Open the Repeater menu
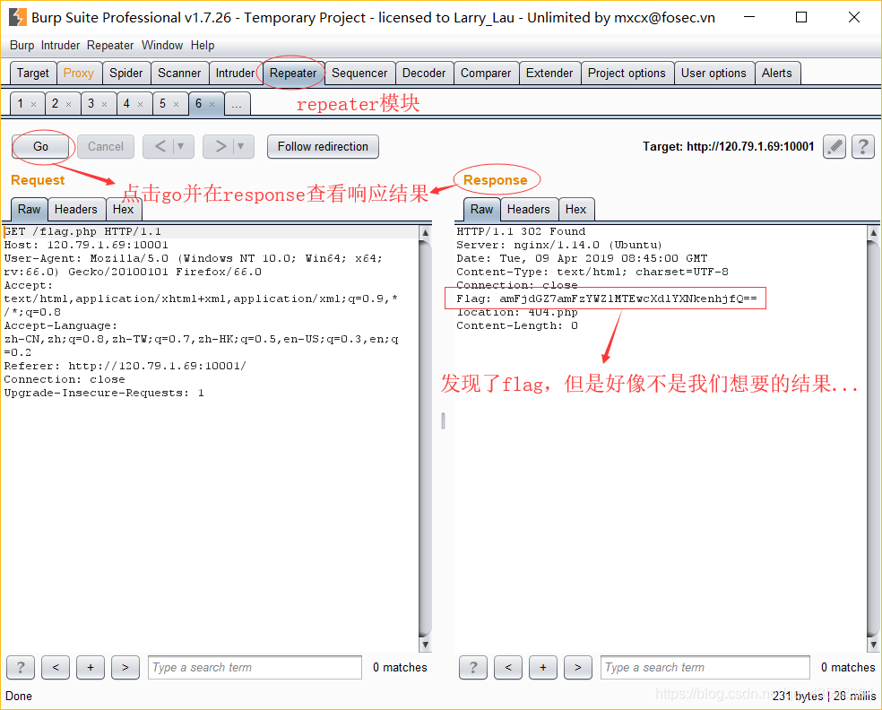This screenshot has width=882, height=710. tap(110, 45)
